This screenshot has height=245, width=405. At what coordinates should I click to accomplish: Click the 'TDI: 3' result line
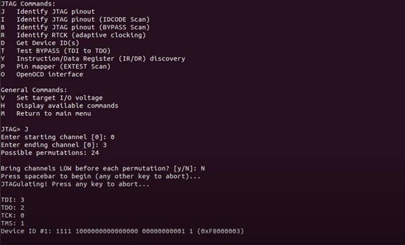pyautogui.click(x=13, y=200)
